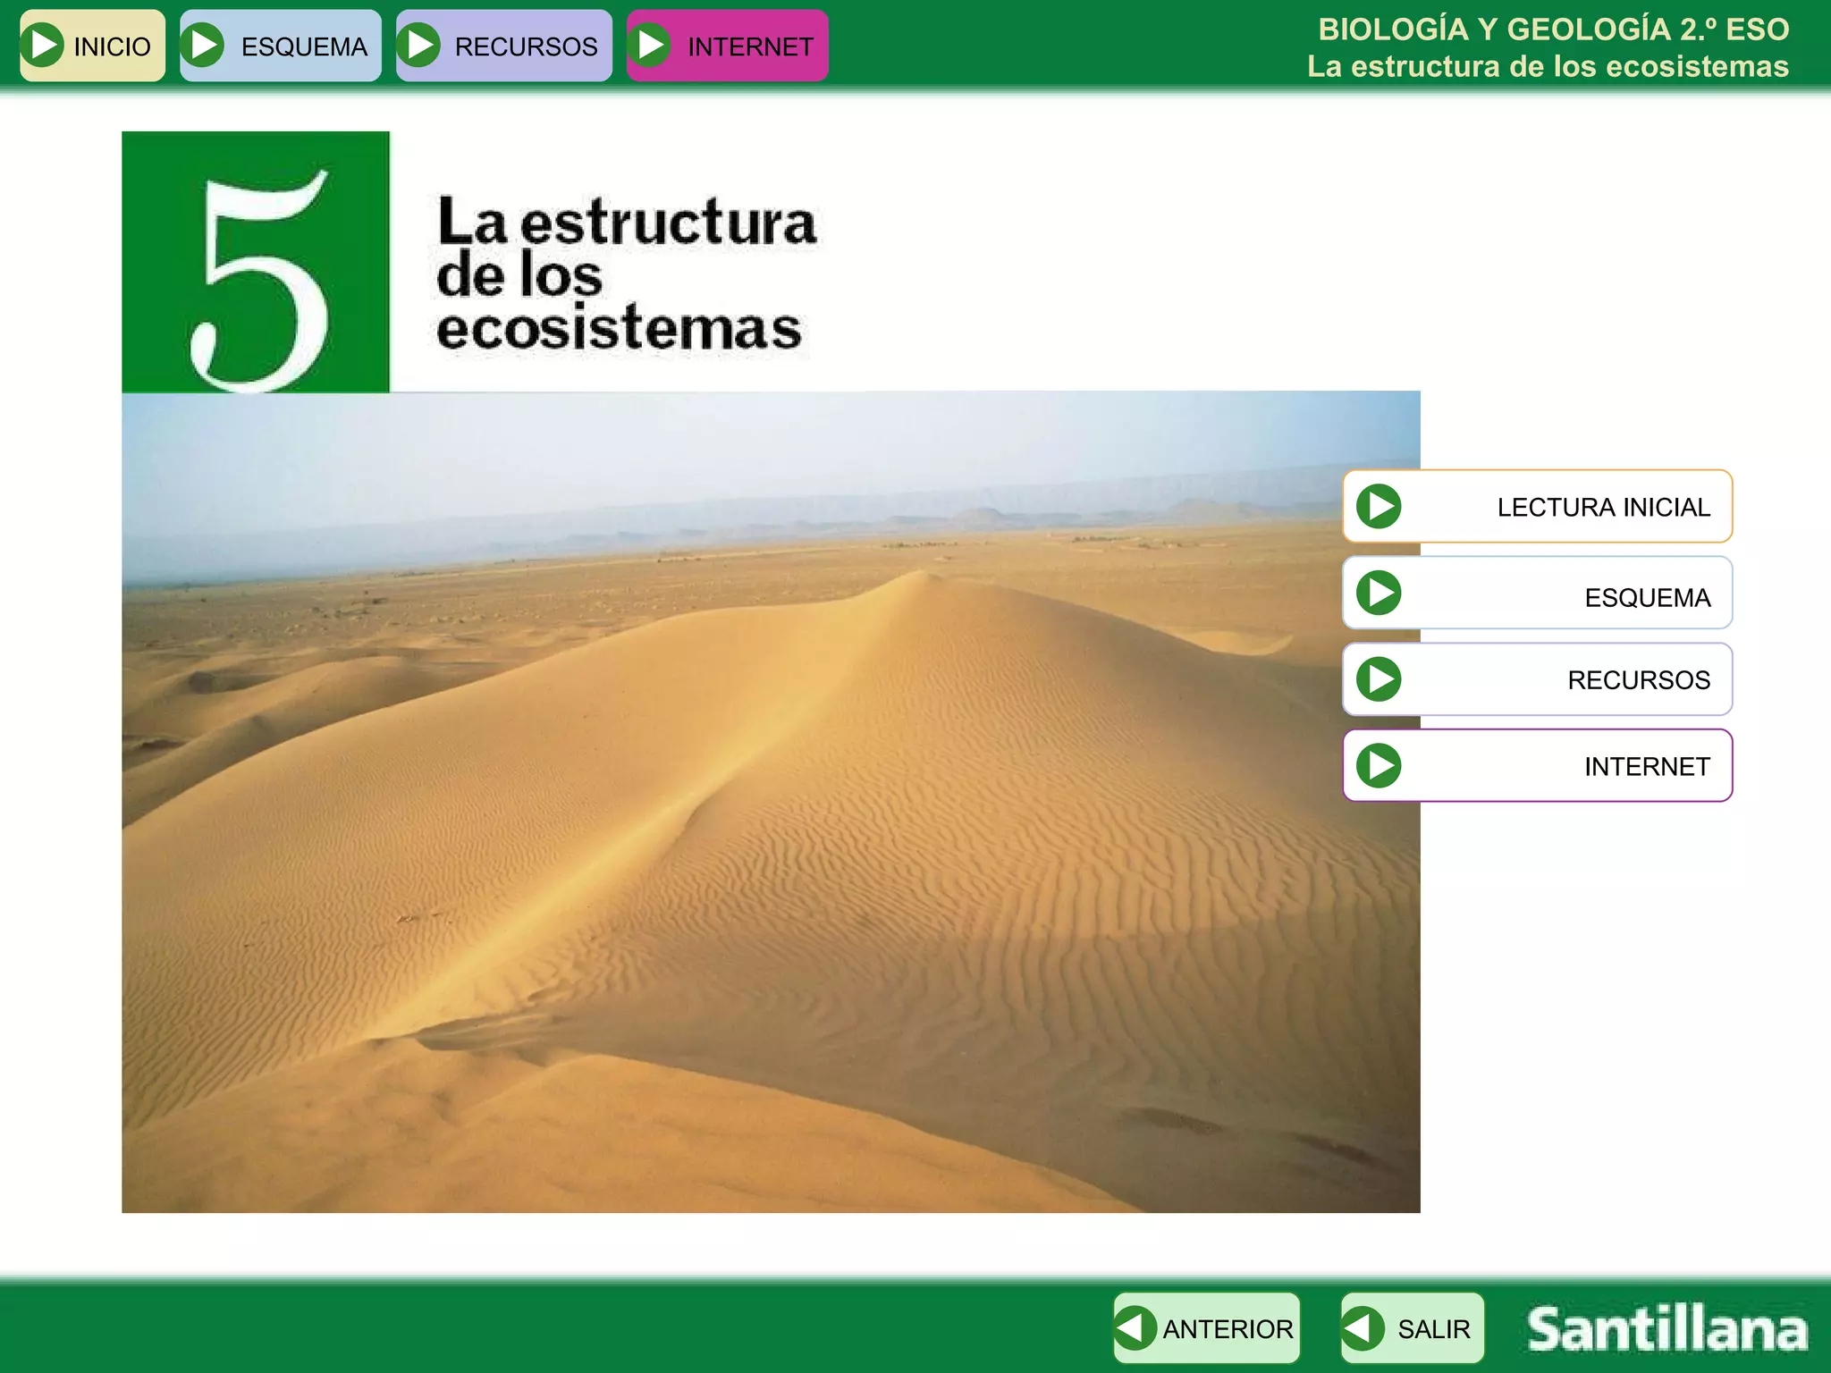The image size is (1831, 1373).
Task: Hit the play arrow icon on INTERNET tab
Action: pos(651,46)
